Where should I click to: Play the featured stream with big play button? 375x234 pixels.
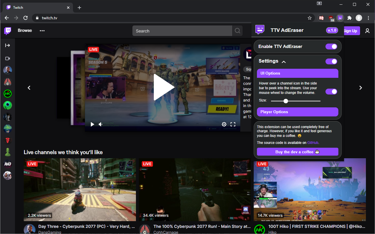(x=163, y=87)
